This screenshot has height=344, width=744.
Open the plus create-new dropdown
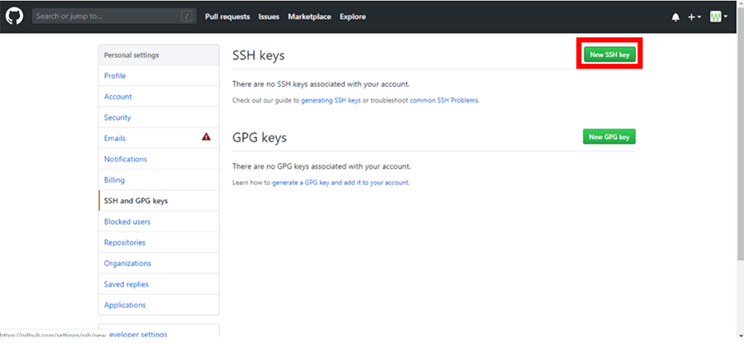point(694,17)
